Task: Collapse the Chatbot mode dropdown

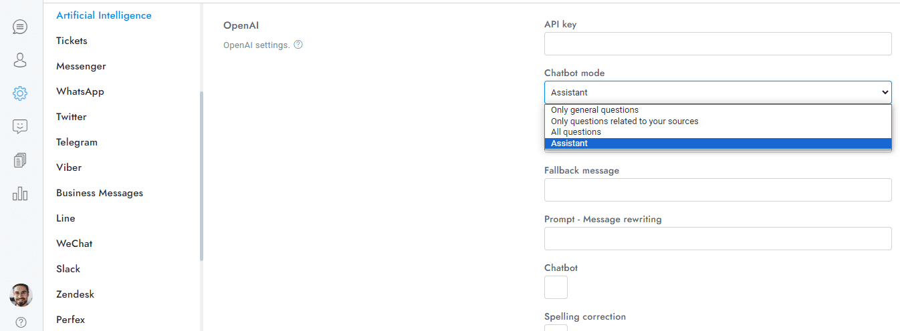Action: click(717, 92)
